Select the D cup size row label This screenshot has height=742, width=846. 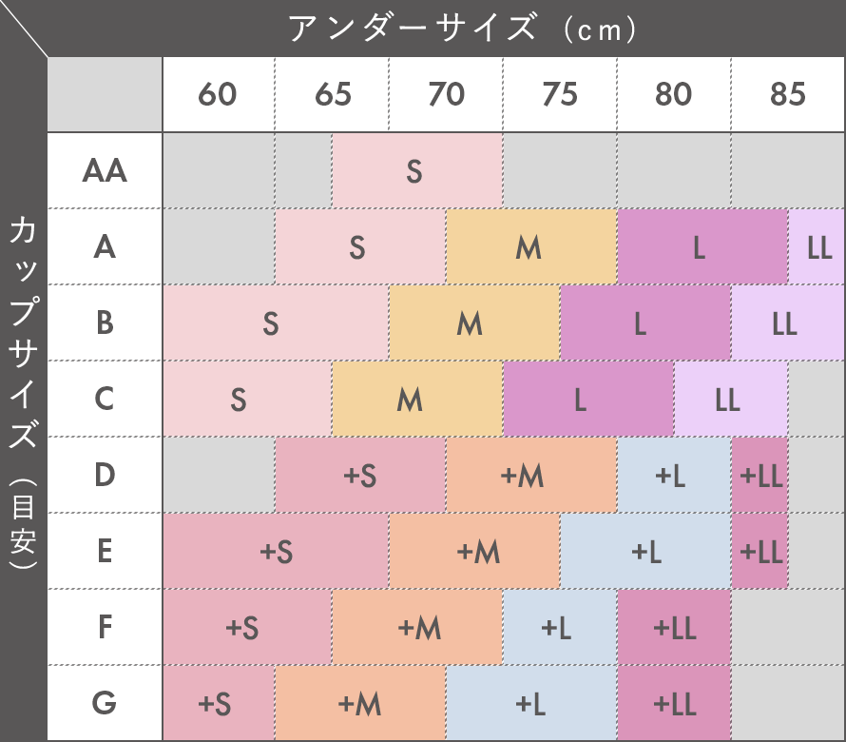[105, 476]
